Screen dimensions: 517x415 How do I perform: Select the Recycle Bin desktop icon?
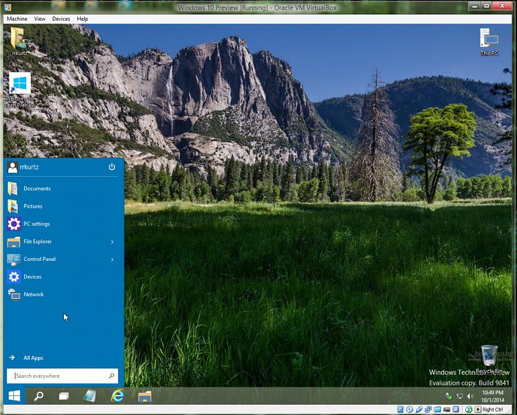(489, 359)
